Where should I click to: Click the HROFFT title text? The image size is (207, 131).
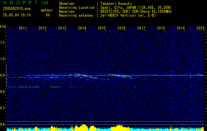coord(20,3)
